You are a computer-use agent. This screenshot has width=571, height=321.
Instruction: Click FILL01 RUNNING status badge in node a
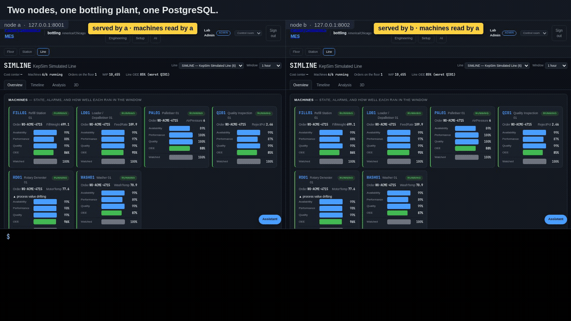pos(60,113)
